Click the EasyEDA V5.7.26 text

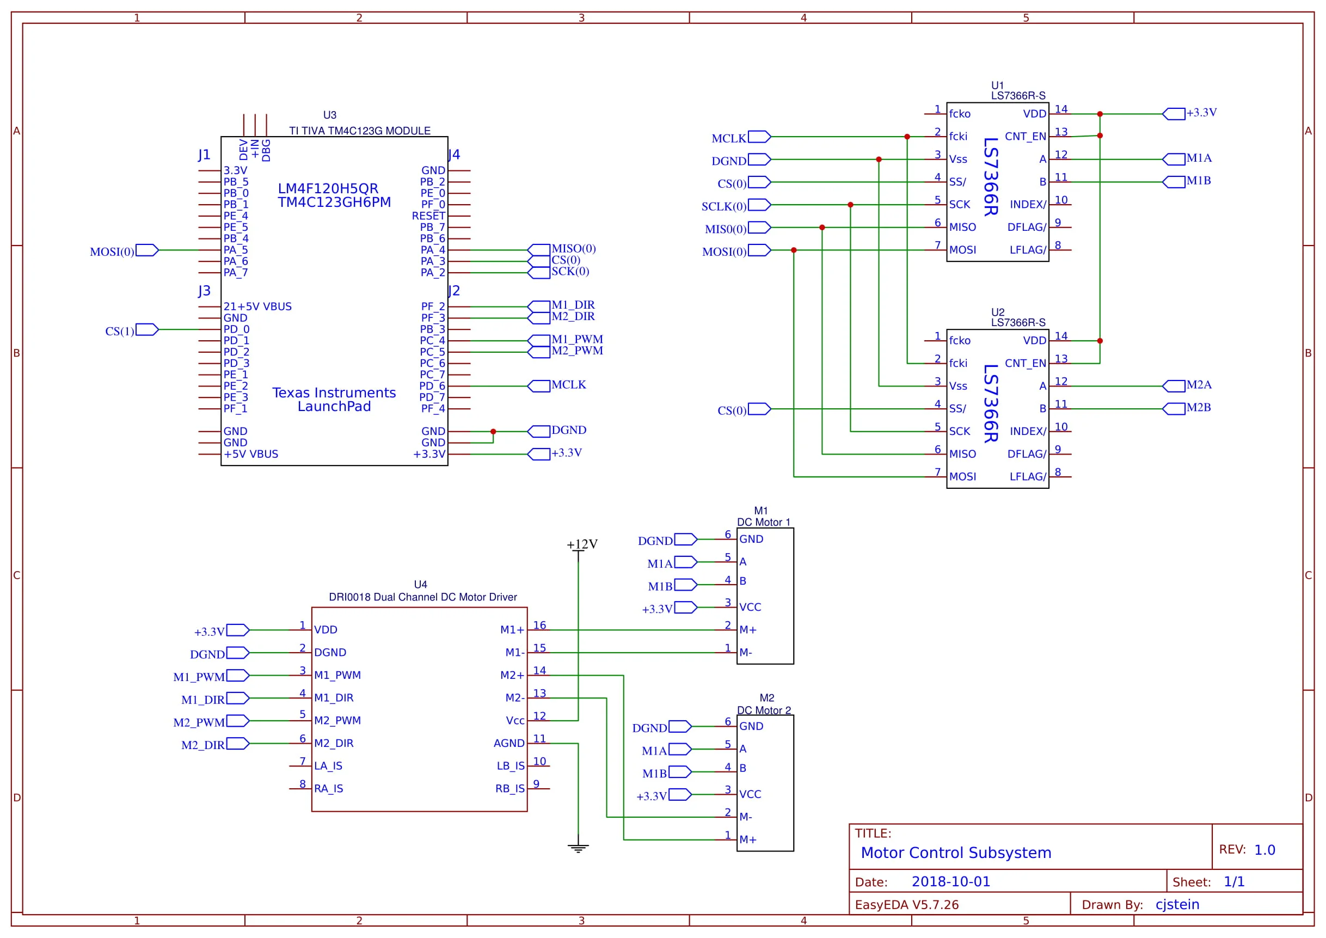[x=907, y=904]
